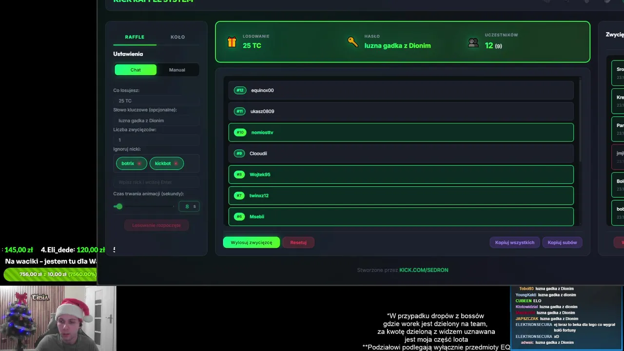Focus the 'Wpisz nick i wciśnij Enter' field
Image resolution: width=624 pixels, height=351 pixels.
(x=156, y=182)
